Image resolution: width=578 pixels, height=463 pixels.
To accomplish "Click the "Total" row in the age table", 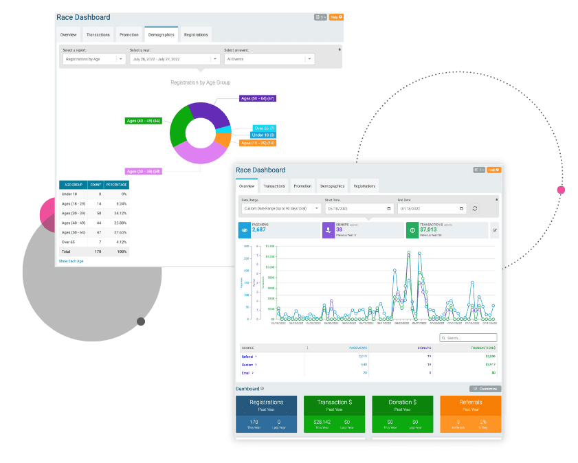I will coord(94,251).
